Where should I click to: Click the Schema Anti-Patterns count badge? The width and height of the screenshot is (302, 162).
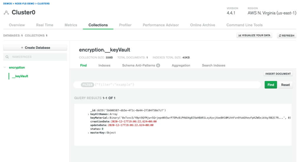[x=158, y=65]
